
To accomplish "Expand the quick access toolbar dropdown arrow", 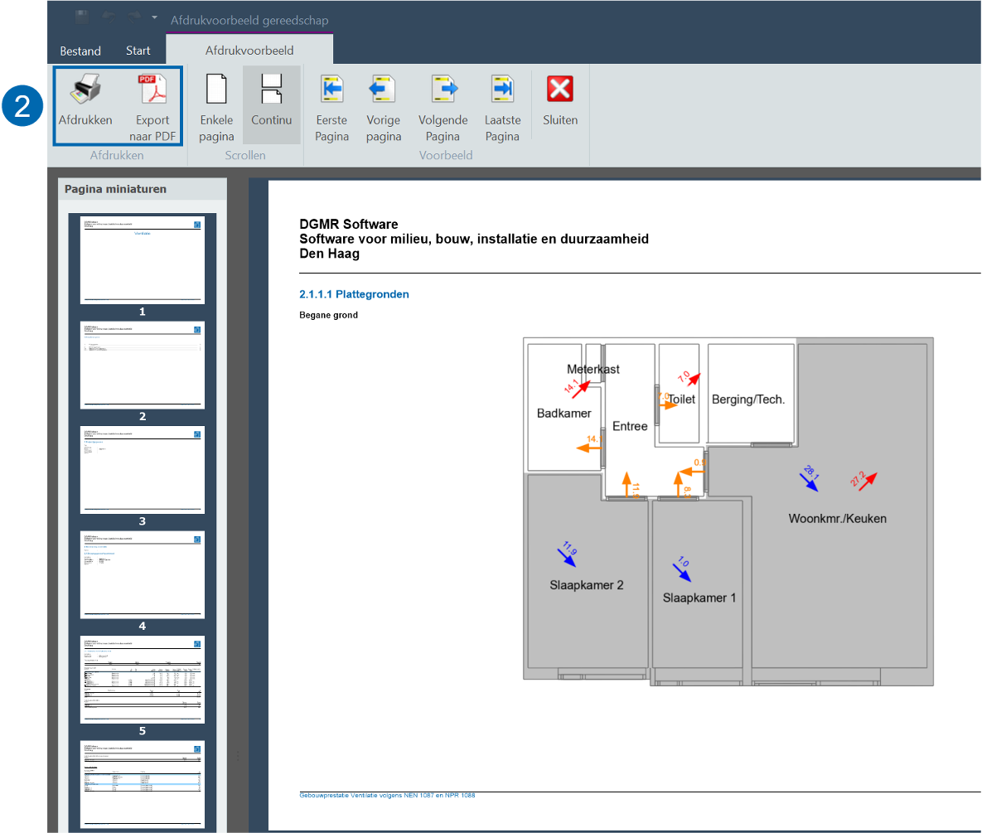I will click(154, 17).
